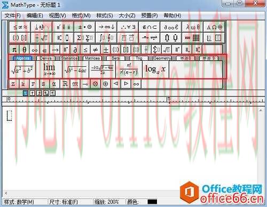Select the left-aligned tab stop button

pyautogui.click(x=26, y=93)
